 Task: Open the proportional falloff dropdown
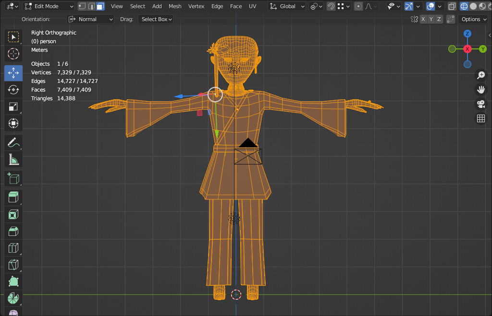[x=371, y=6]
